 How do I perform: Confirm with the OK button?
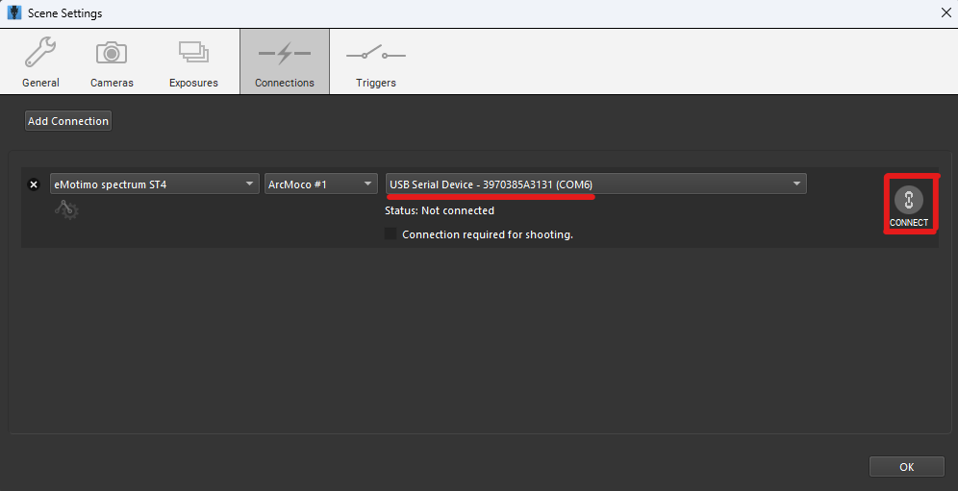907,467
